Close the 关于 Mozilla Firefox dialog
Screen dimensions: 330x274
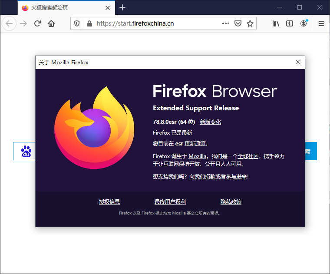tap(298, 62)
